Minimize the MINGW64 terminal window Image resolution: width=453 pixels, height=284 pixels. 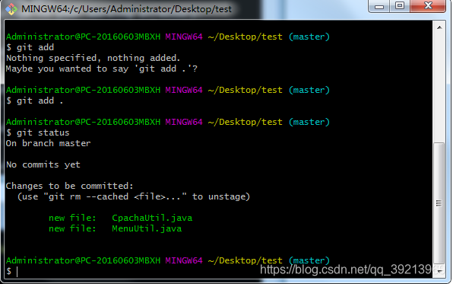tap(379, 6)
